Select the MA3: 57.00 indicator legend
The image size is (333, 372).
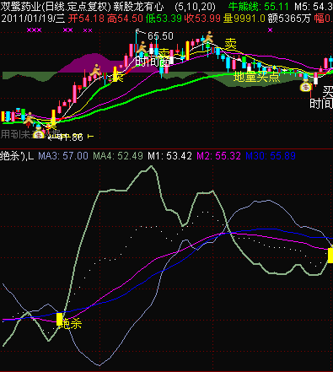(63, 155)
